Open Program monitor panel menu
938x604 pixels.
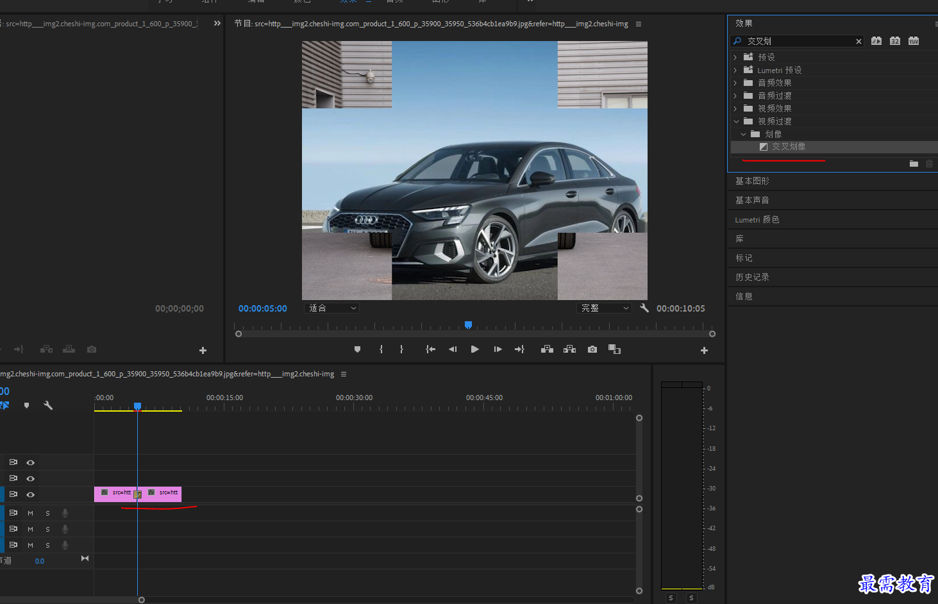[x=639, y=24]
